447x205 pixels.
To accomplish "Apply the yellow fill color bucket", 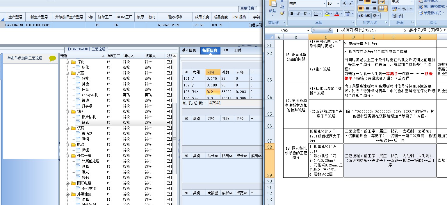I will click(x=327, y=14).
